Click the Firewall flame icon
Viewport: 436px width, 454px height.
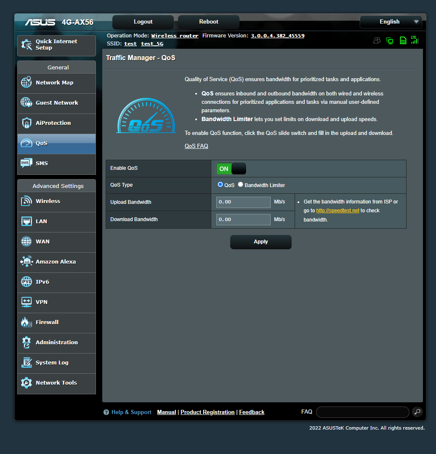[x=27, y=322]
